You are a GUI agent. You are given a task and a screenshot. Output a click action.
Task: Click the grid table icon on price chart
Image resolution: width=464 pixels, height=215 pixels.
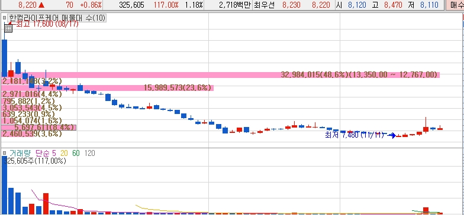[8, 28]
